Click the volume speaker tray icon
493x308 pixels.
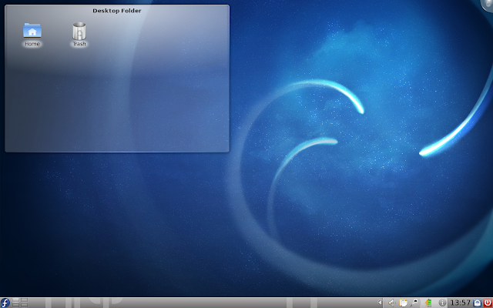pos(392,302)
